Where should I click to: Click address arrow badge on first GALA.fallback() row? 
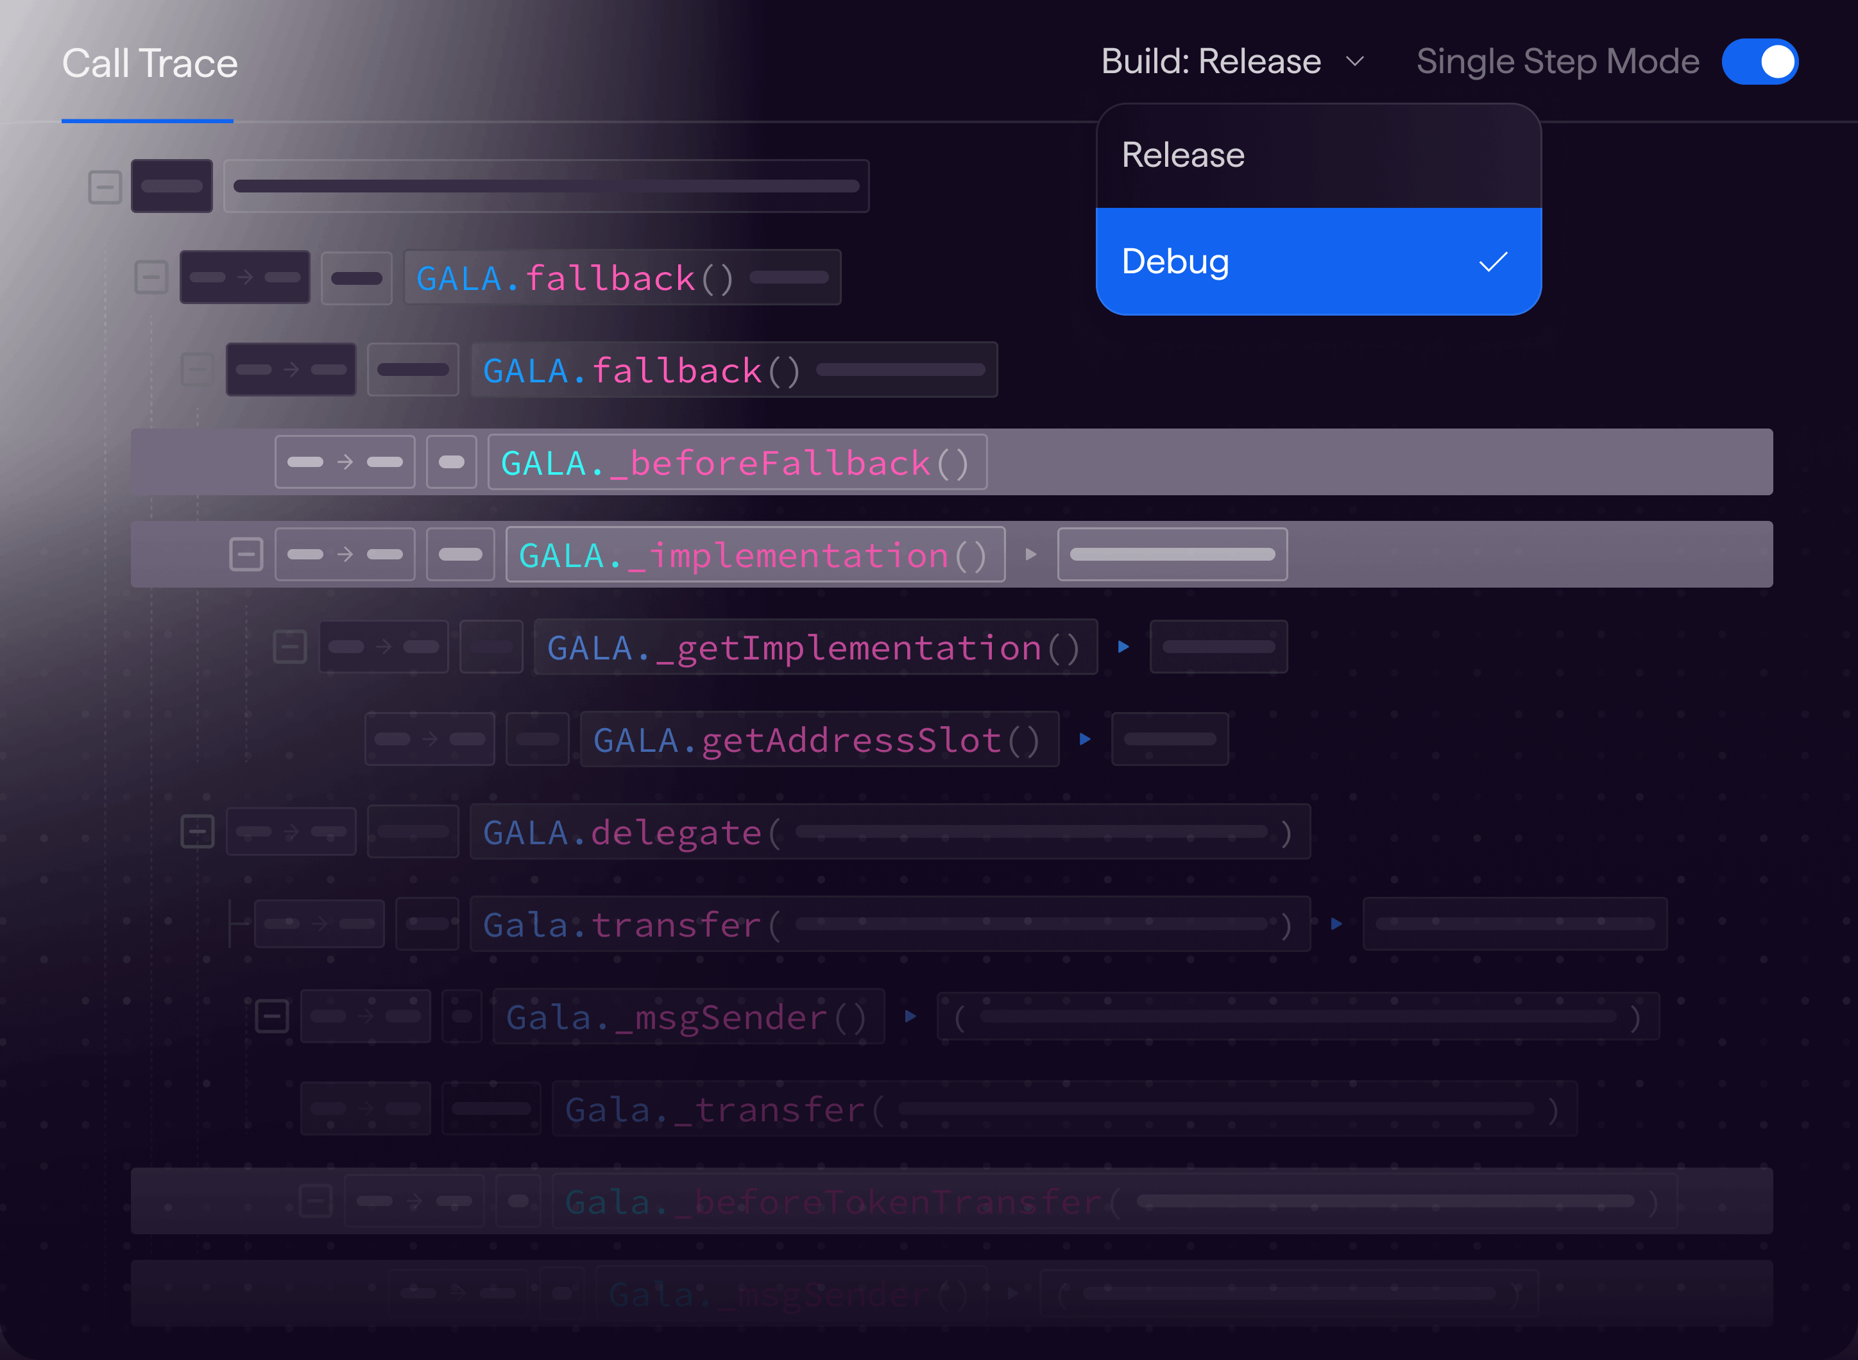click(245, 277)
